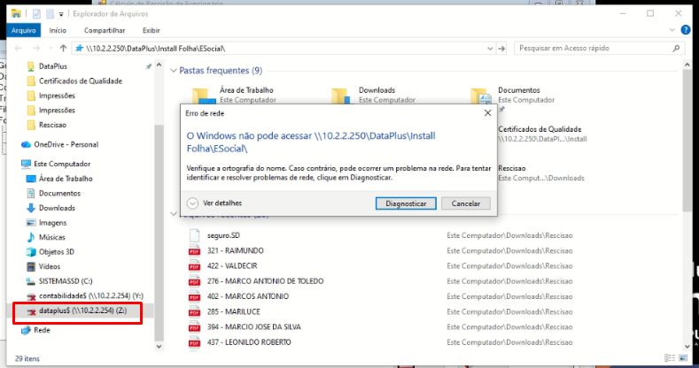Click the go-to arrow beside address bar
The height and width of the screenshot is (368, 699).
point(501,49)
